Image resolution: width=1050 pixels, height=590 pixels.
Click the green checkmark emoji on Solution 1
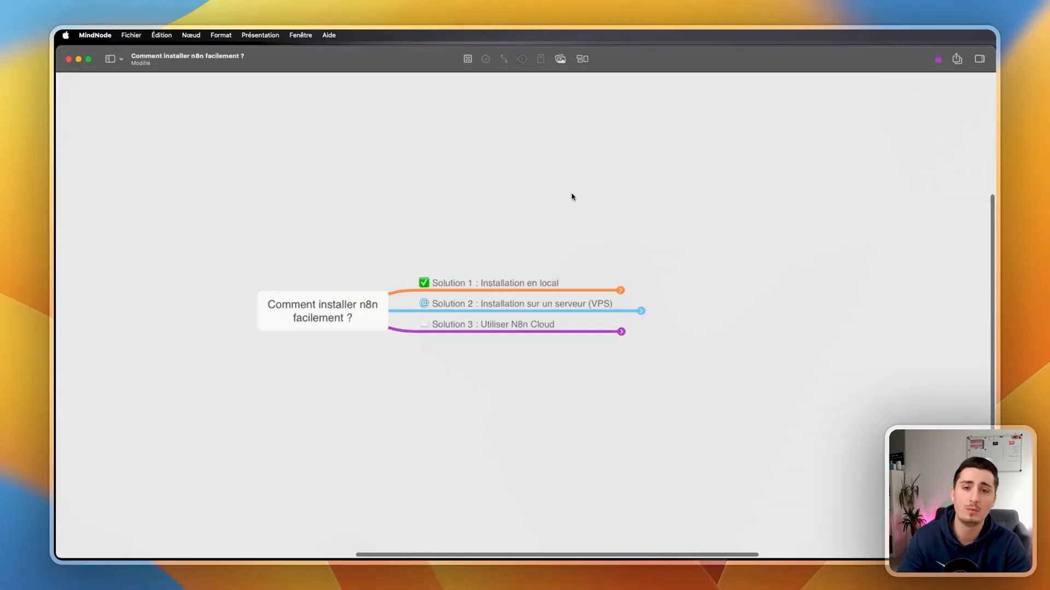click(424, 282)
